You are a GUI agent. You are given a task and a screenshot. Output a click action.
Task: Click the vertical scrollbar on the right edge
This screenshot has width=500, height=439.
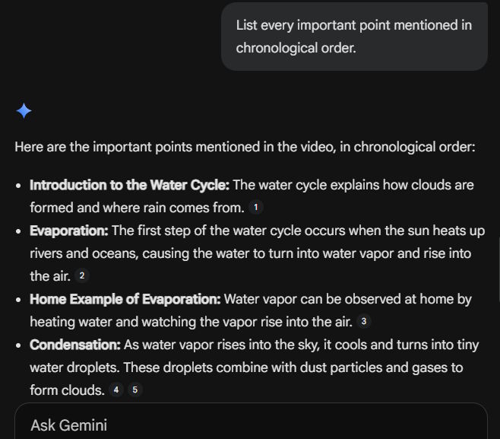(x=498, y=270)
